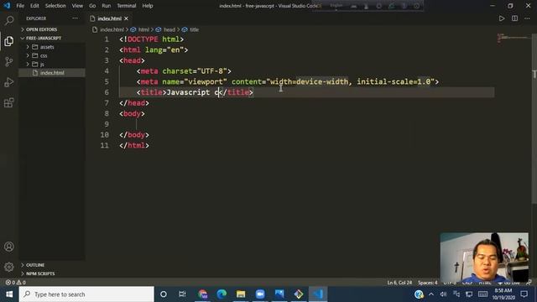537x302 pixels.
Task: Open Microsoft Edge from the taskbar
Action: 222,294
